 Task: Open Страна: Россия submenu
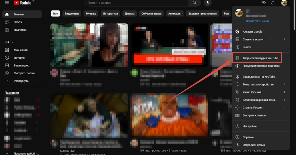(261, 108)
